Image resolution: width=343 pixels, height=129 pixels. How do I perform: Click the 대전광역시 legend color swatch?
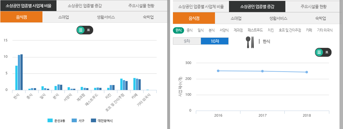[x=93, y=120]
